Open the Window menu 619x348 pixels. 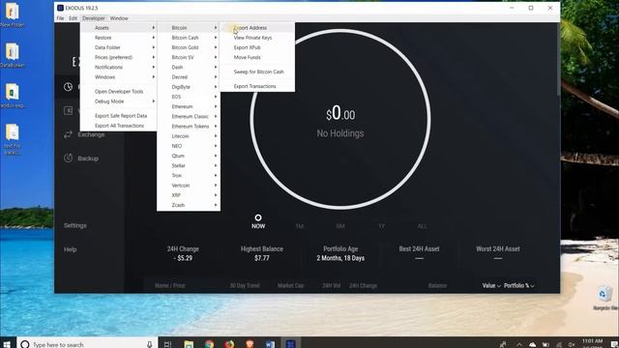119,18
